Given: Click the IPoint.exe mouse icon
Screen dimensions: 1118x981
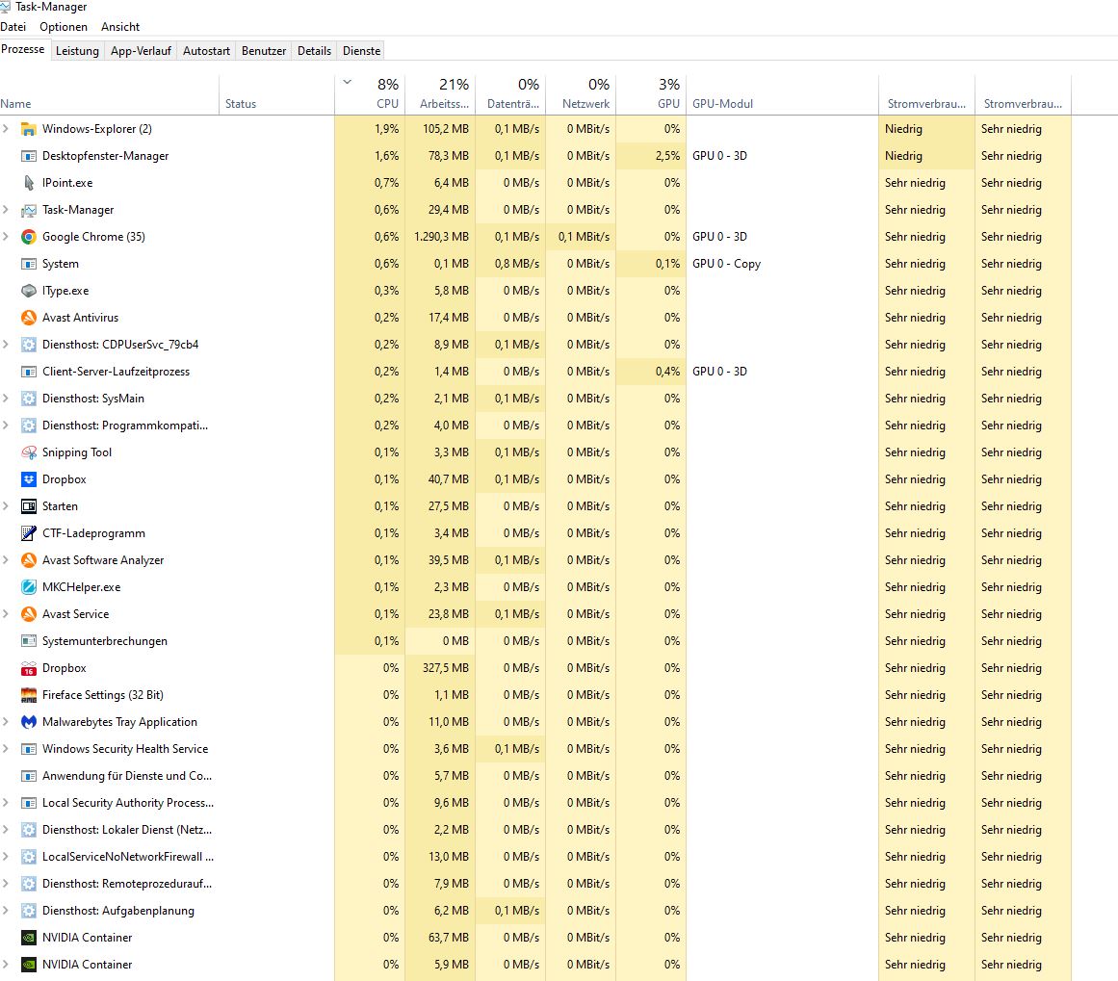Looking at the screenshot, I should click(x=29, y=183).
